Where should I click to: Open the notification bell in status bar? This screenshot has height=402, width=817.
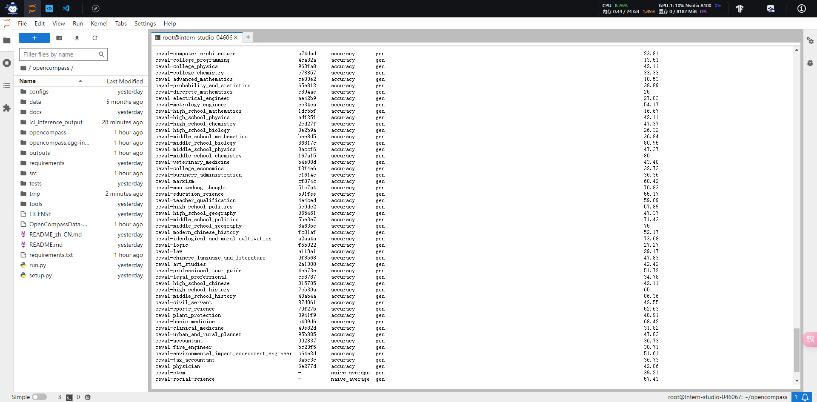point(805,397)
